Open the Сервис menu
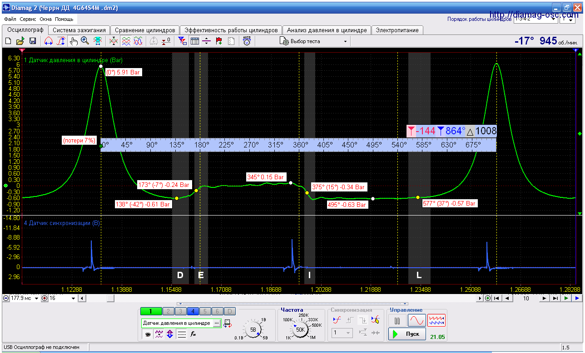 [28, 20]
